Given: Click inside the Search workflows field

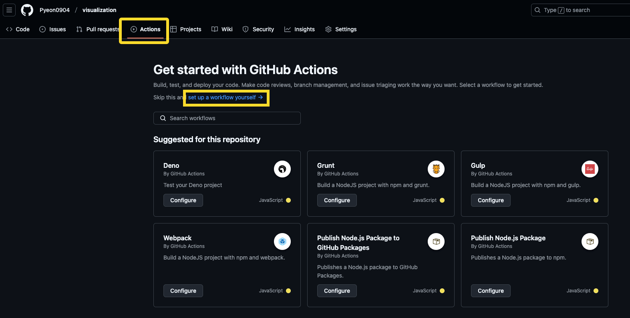Looking at the screenshot, I should click(227, 118).
